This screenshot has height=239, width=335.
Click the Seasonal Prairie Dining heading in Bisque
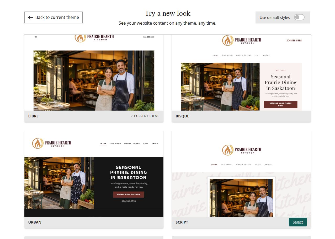point(280,82)
